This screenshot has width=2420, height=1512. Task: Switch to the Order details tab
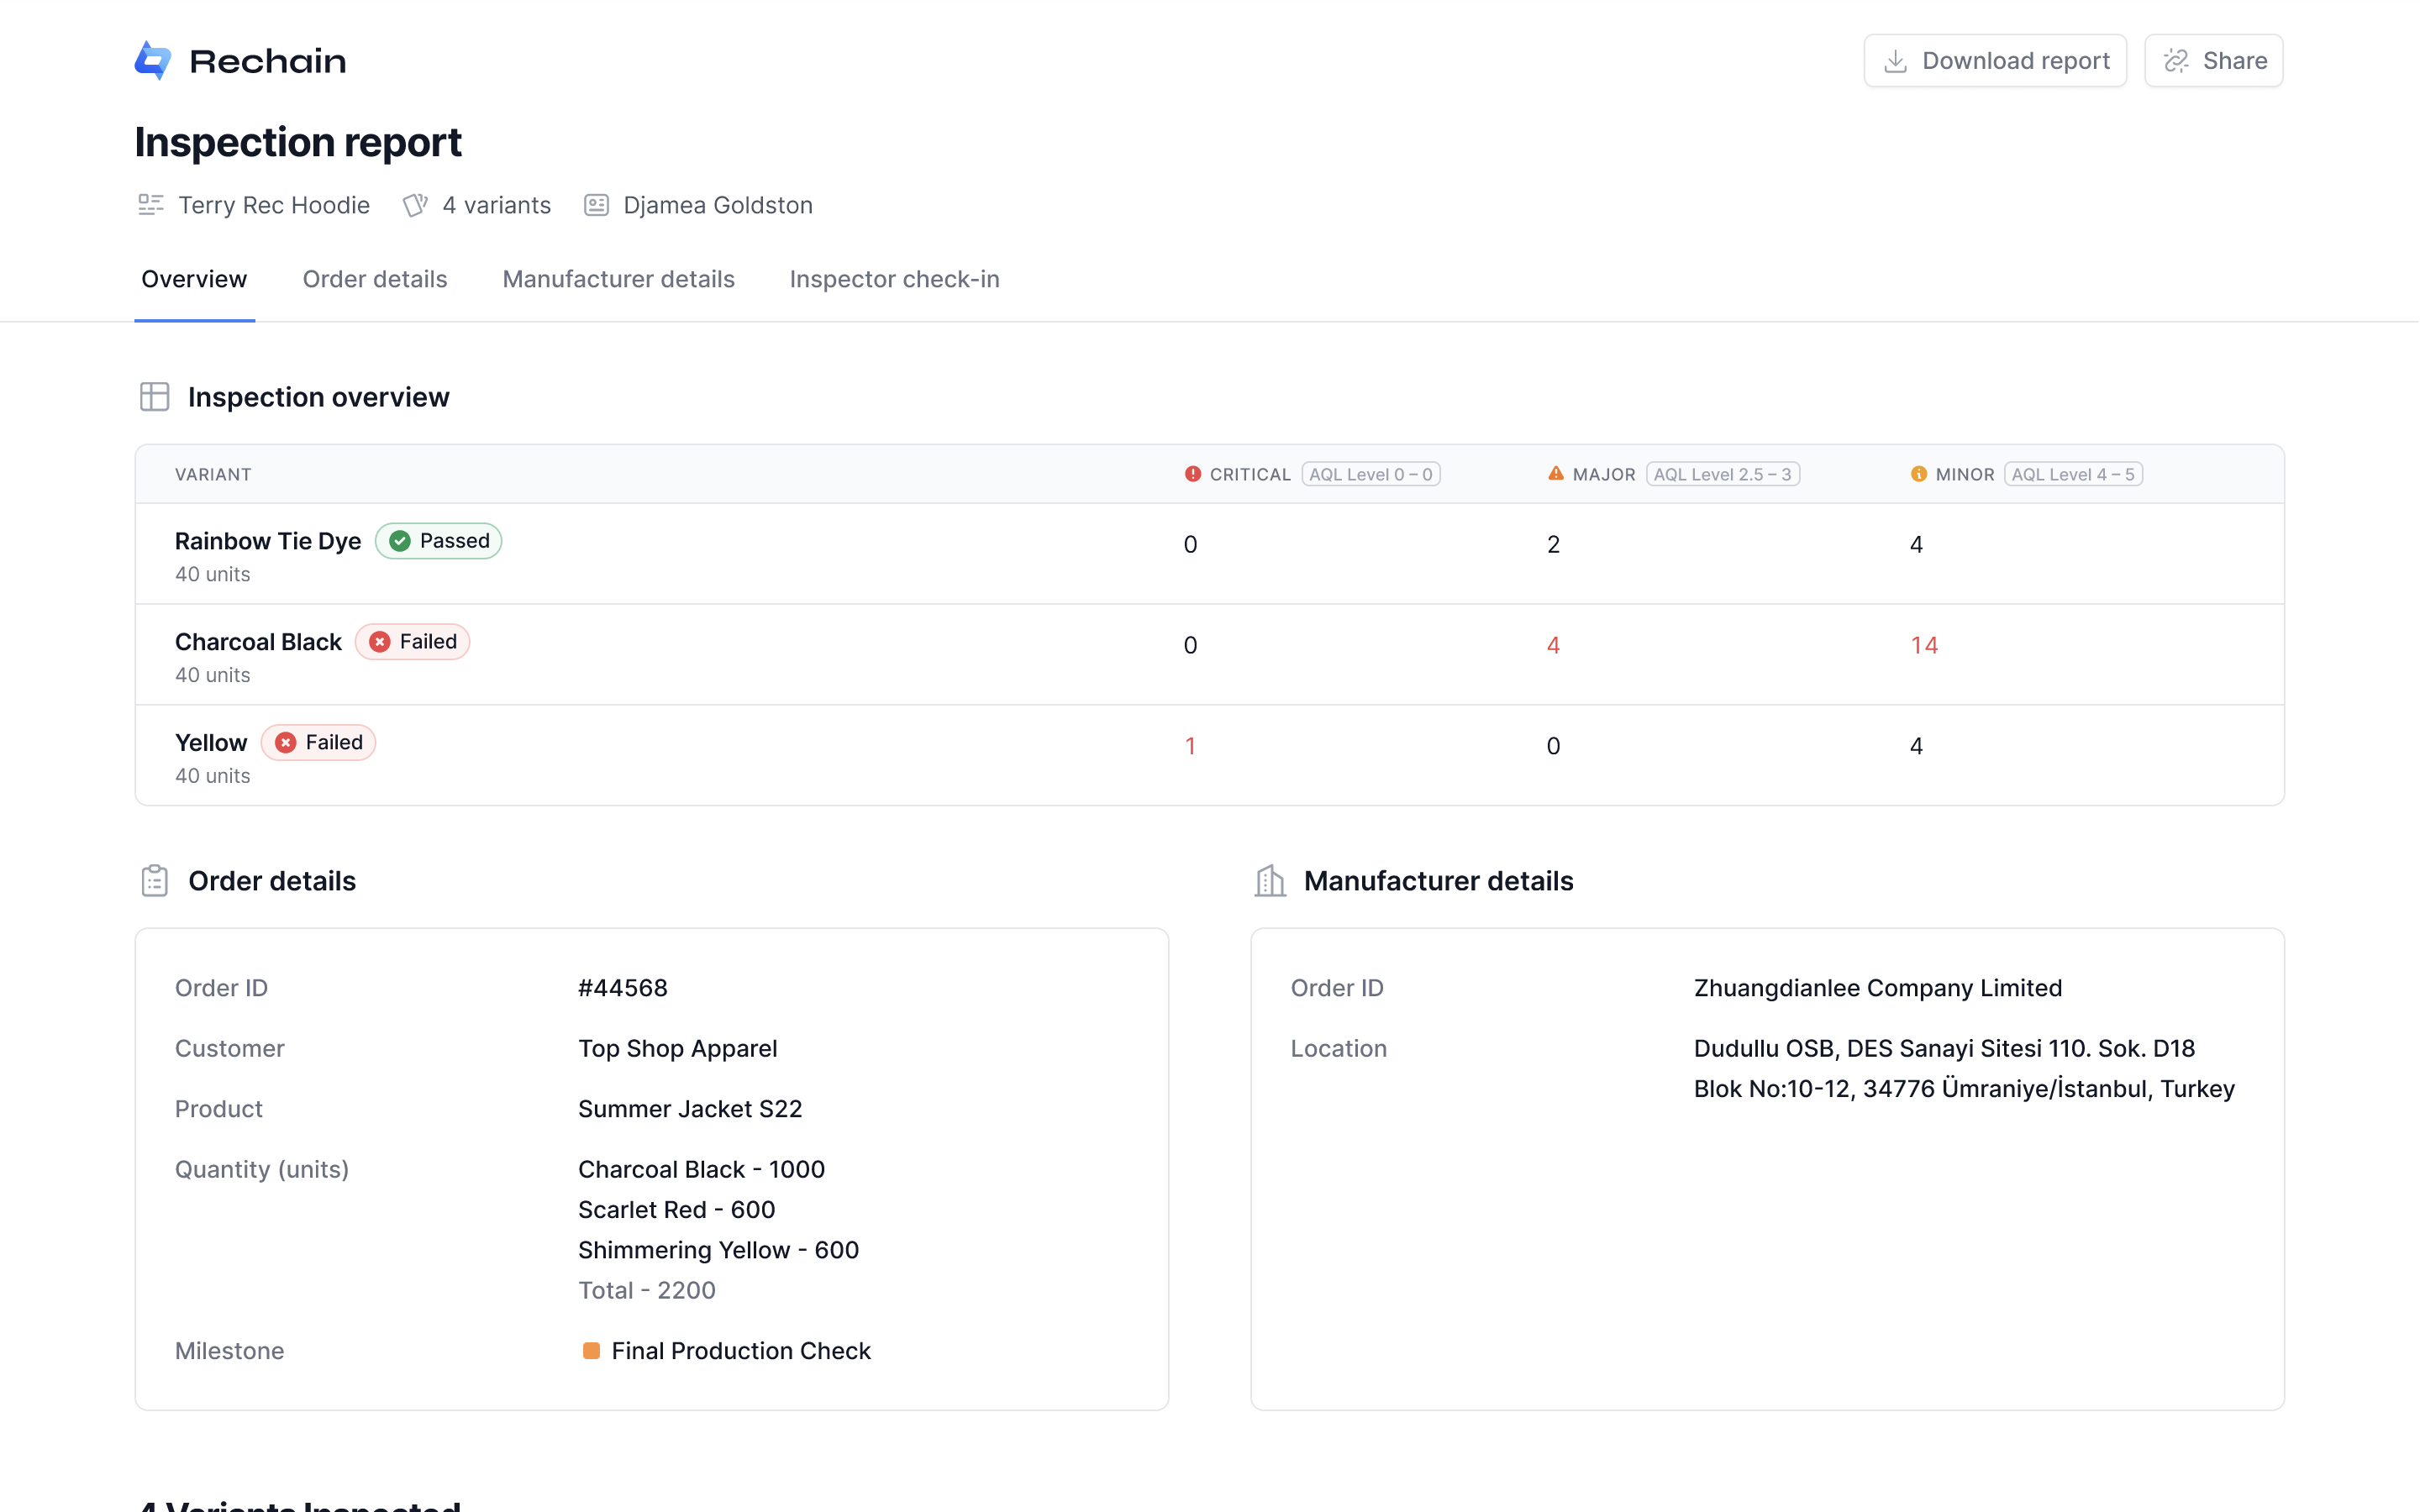click(x=375, y=279)
